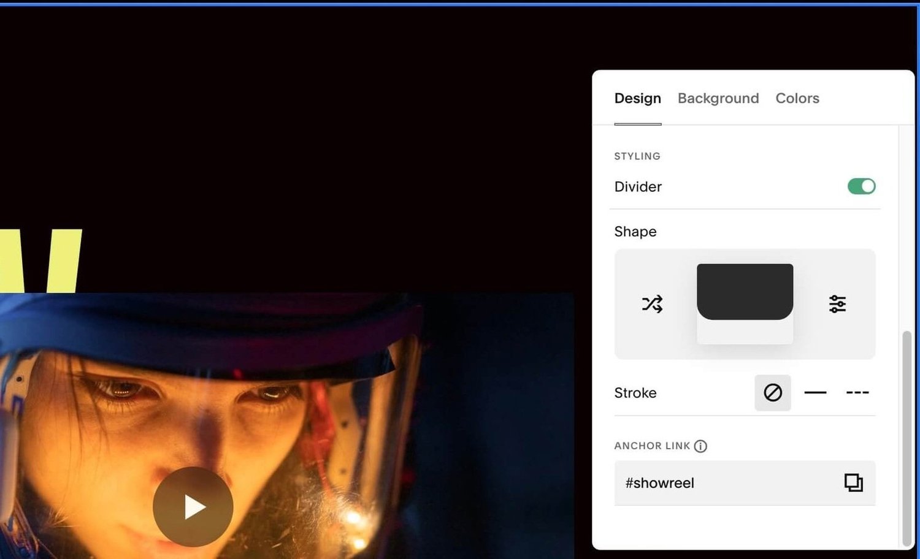920x559 pixels.
Task: View the Anchor Link info tooltip
Action: (x=701, y=446)
